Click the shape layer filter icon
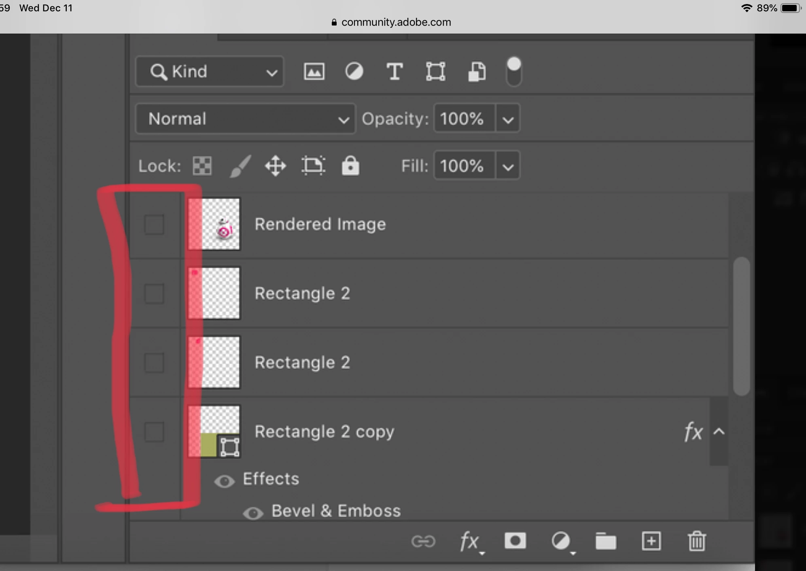 (x=435, y=72)
